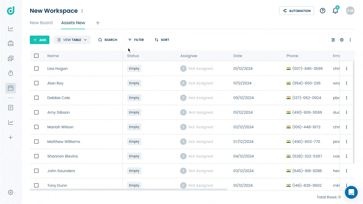Screen dimensions: 363x204
Task: Toggle the select-all header checkbox
Action: 36,56
